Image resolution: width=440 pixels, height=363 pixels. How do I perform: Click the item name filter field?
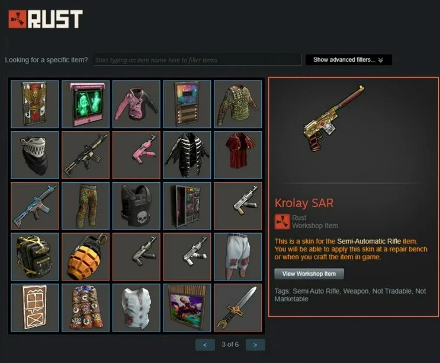[x=197, y=60]
